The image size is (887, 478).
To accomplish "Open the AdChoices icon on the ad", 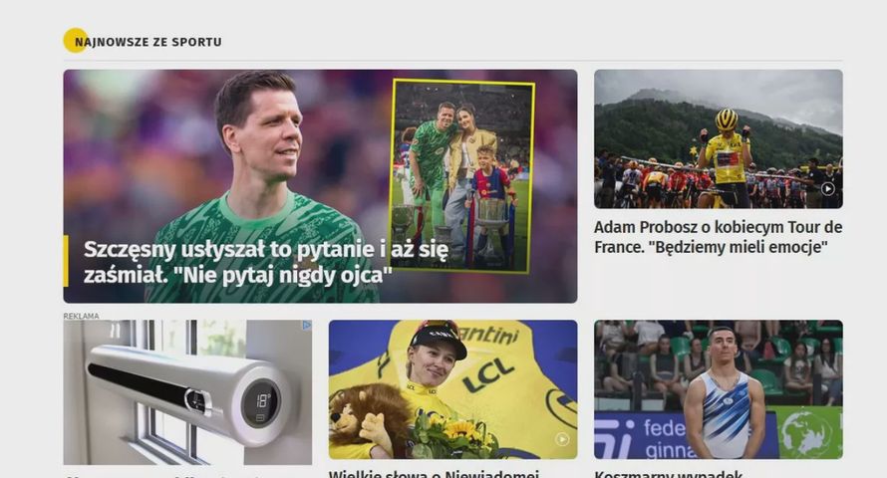I will click(307, 325).
